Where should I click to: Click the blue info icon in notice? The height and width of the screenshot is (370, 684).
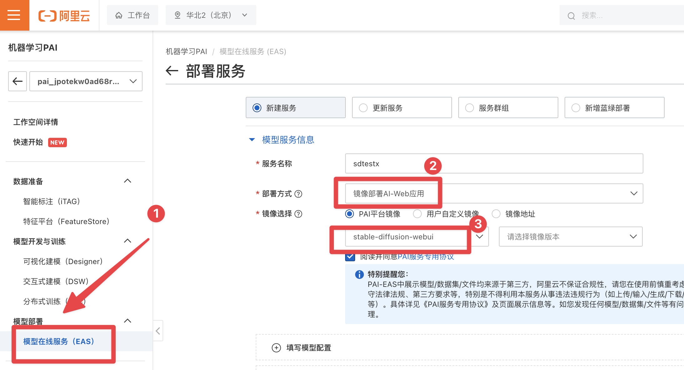point(360,274)
